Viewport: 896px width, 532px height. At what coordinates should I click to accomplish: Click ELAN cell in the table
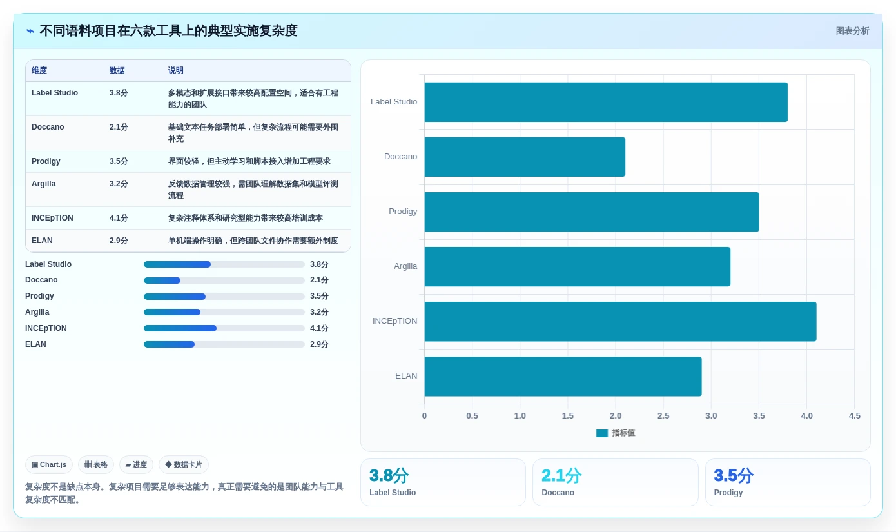(42, 241)
